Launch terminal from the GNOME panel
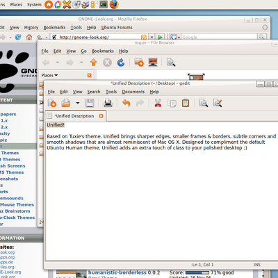278x278 pixels. (104, 4)
